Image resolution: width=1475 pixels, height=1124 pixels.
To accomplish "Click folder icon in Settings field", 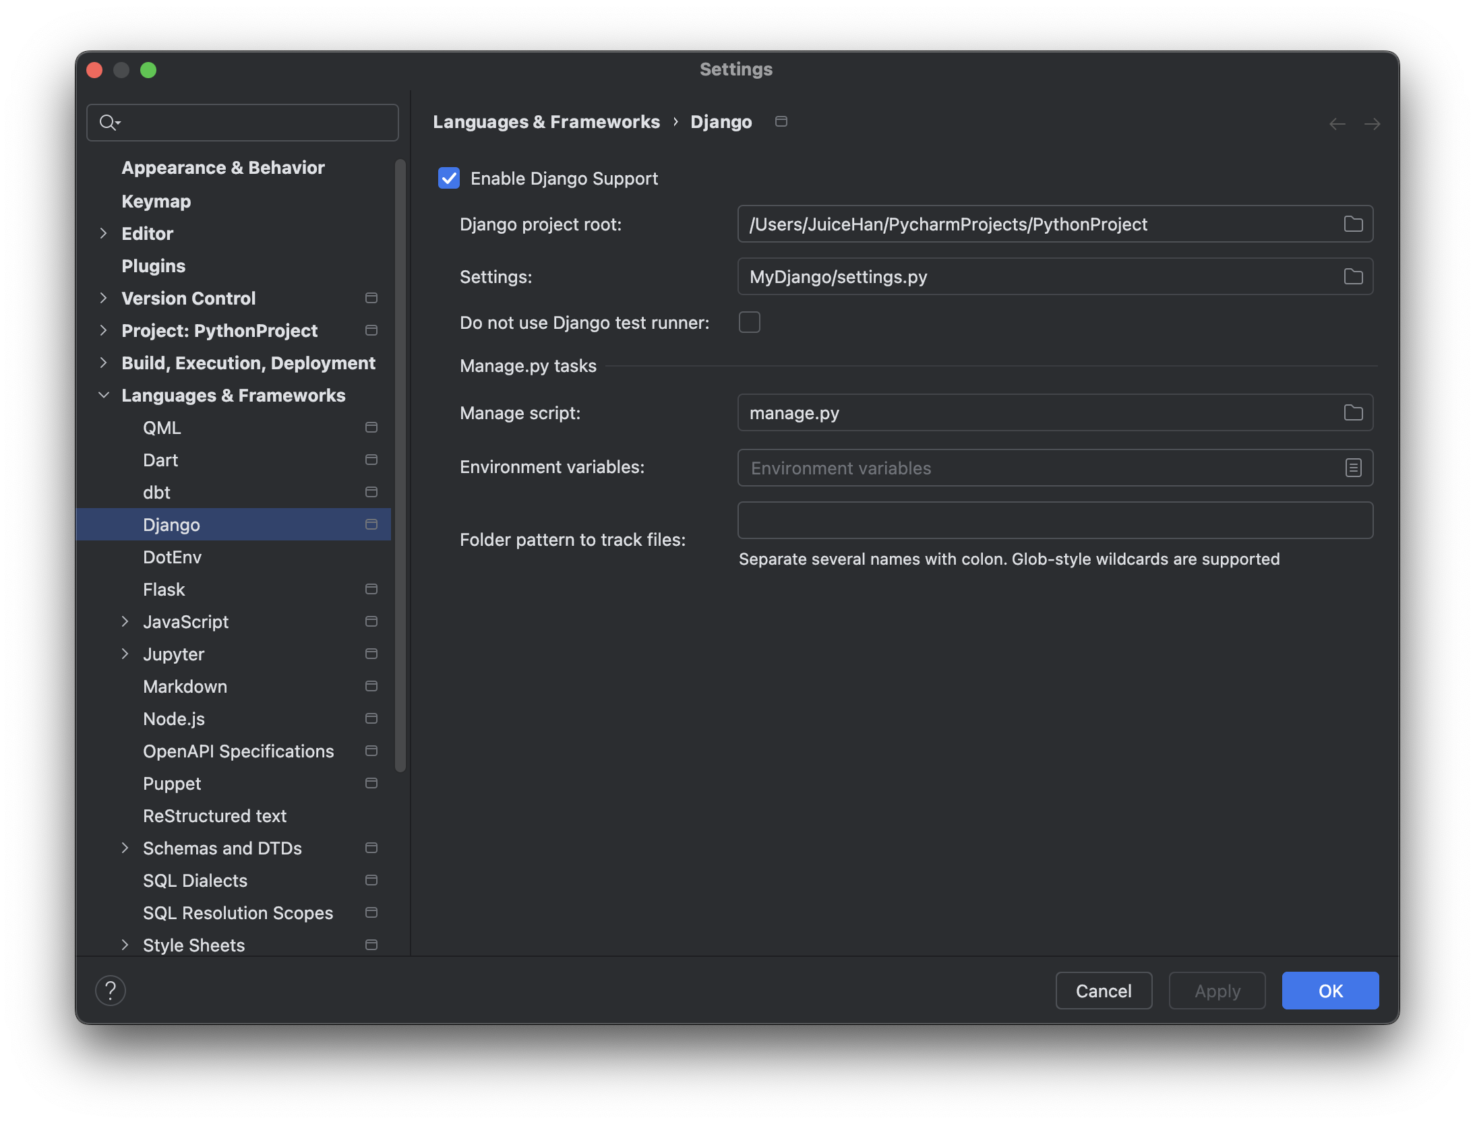I will [1353, 276].
